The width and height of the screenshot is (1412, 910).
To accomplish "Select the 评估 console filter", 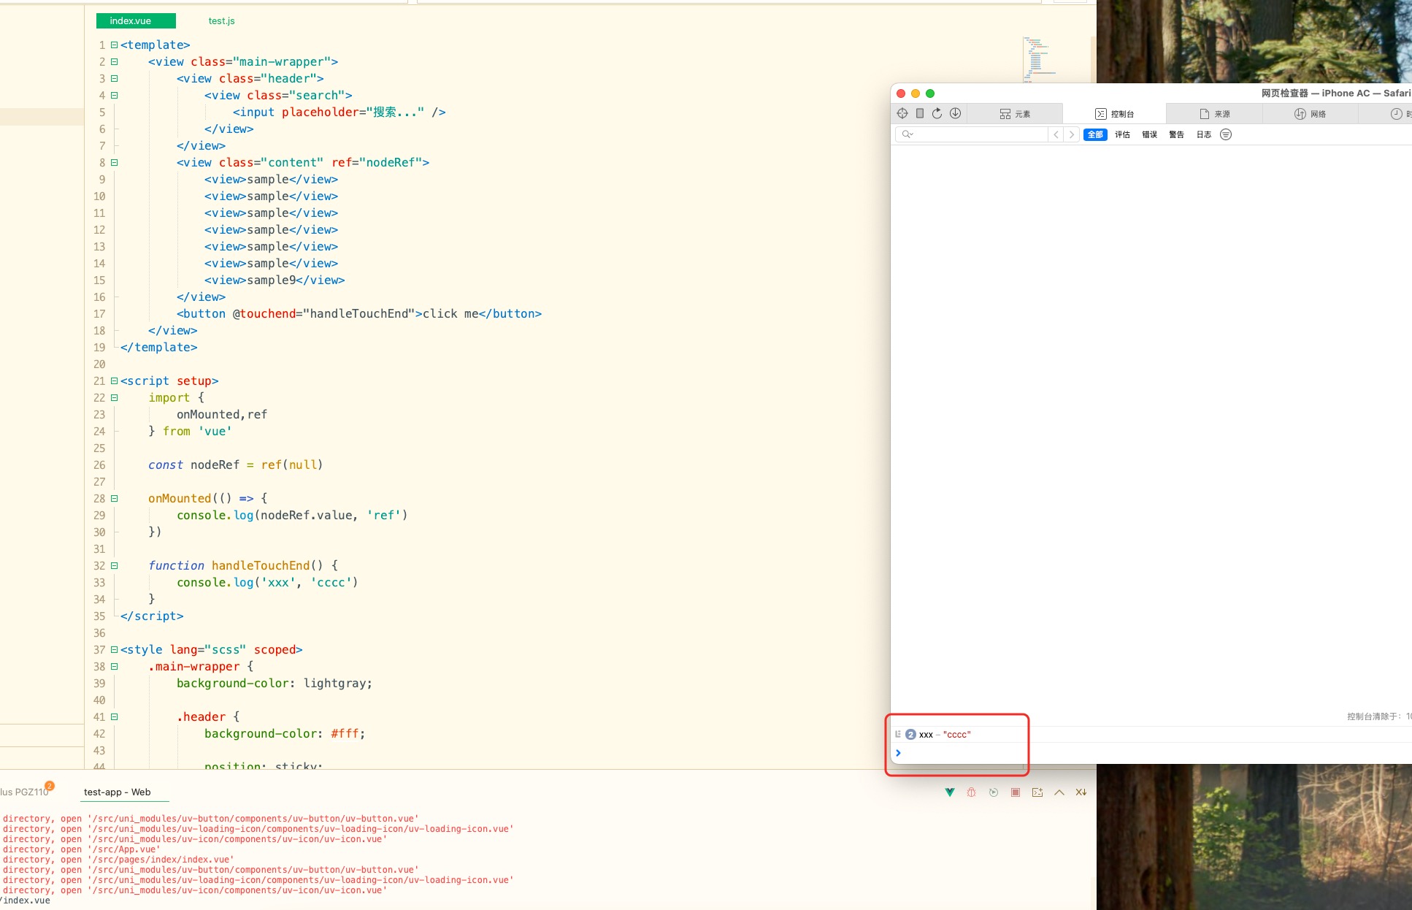I will point(1122,134).
